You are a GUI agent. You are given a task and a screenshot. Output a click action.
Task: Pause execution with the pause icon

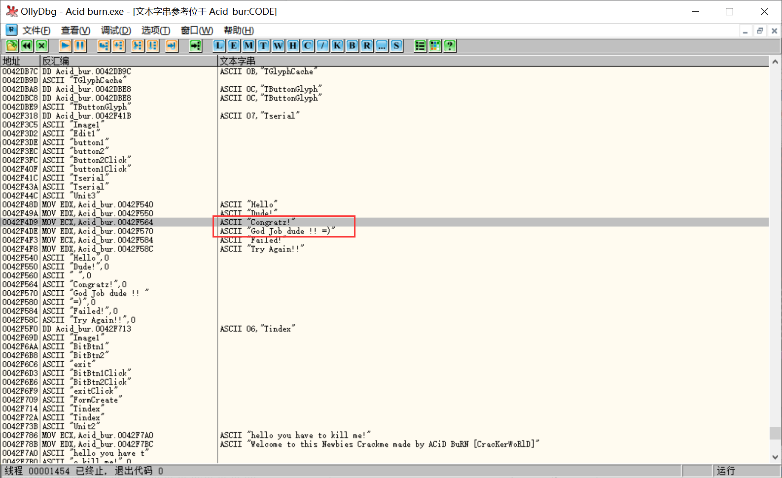pos(80,46)
